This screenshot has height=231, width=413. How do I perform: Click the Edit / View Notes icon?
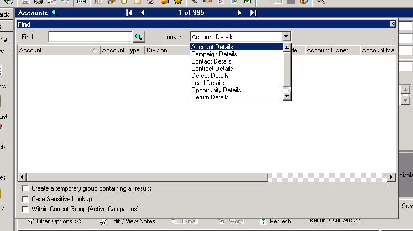point(103,222)
